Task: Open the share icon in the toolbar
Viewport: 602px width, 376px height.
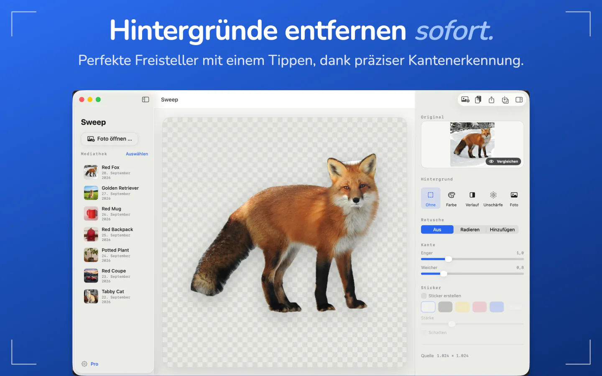Action: [492, 99]
